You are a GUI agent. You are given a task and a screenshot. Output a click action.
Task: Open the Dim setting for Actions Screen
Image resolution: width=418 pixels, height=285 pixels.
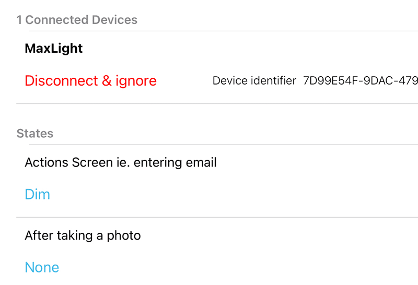click(x=37, y=195)
